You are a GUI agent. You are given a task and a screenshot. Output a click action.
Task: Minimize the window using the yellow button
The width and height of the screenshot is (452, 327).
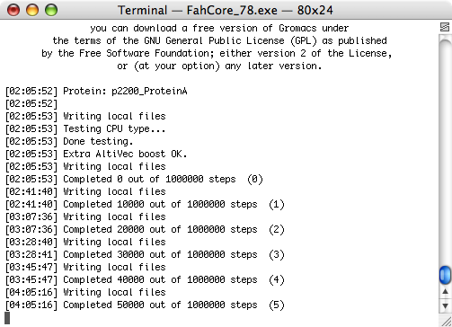32,10
